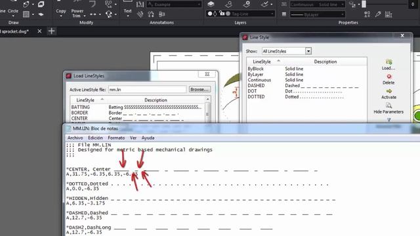The image size is (420, 236).
Task: Open Ver menu in Notepad
Action: click(x=133, y=138)
